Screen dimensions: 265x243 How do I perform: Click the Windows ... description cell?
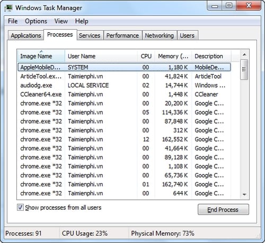coord(210,85)
